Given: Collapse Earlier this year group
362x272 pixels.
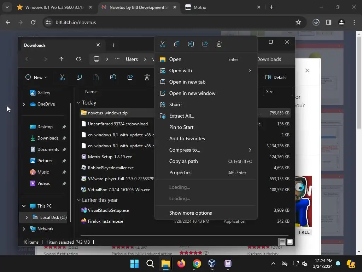Looking at the screenshot, I should click(78, 200).
